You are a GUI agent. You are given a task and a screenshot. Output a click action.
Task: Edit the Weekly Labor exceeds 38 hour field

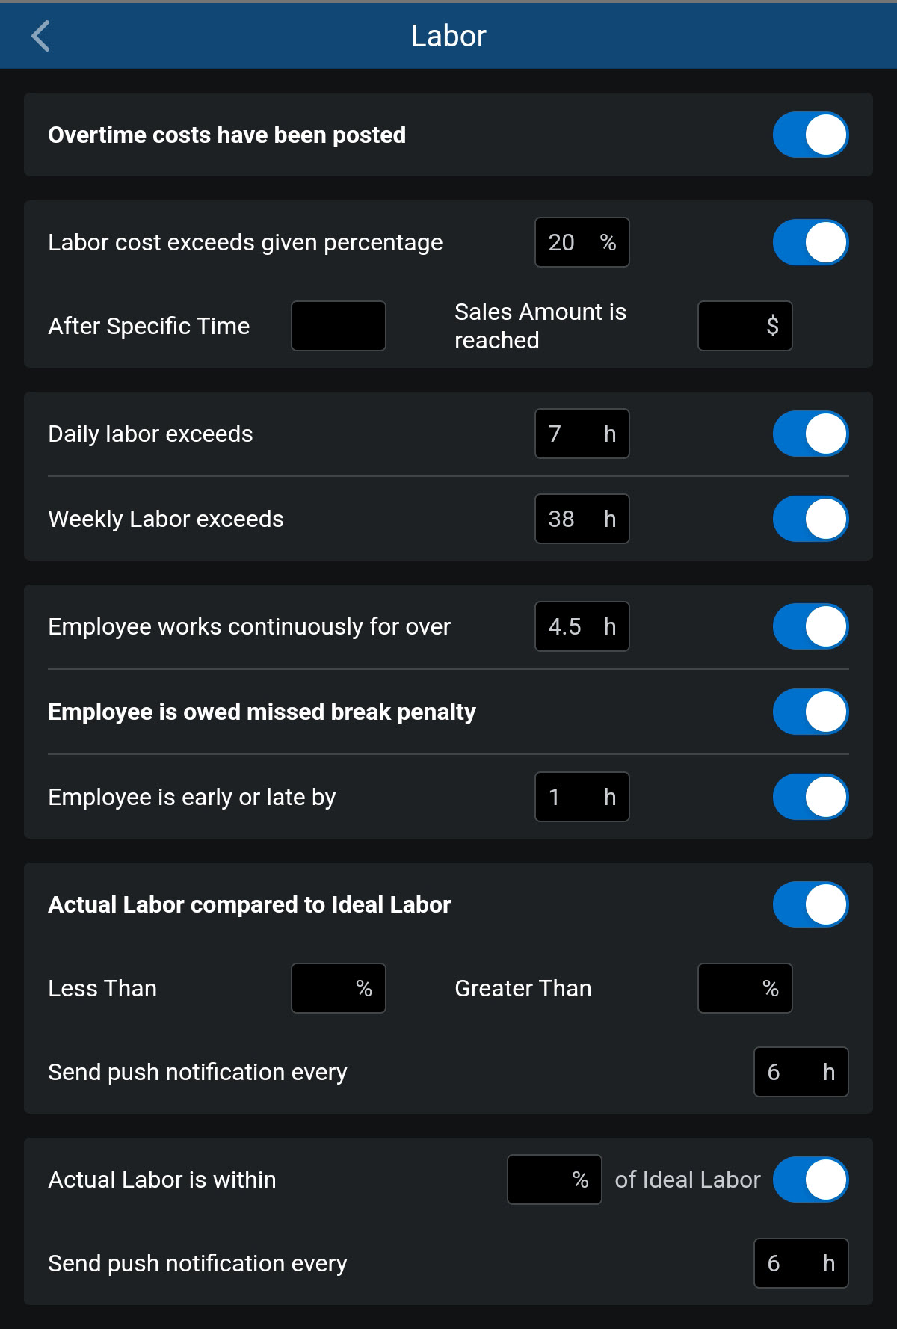click(582, 518)
